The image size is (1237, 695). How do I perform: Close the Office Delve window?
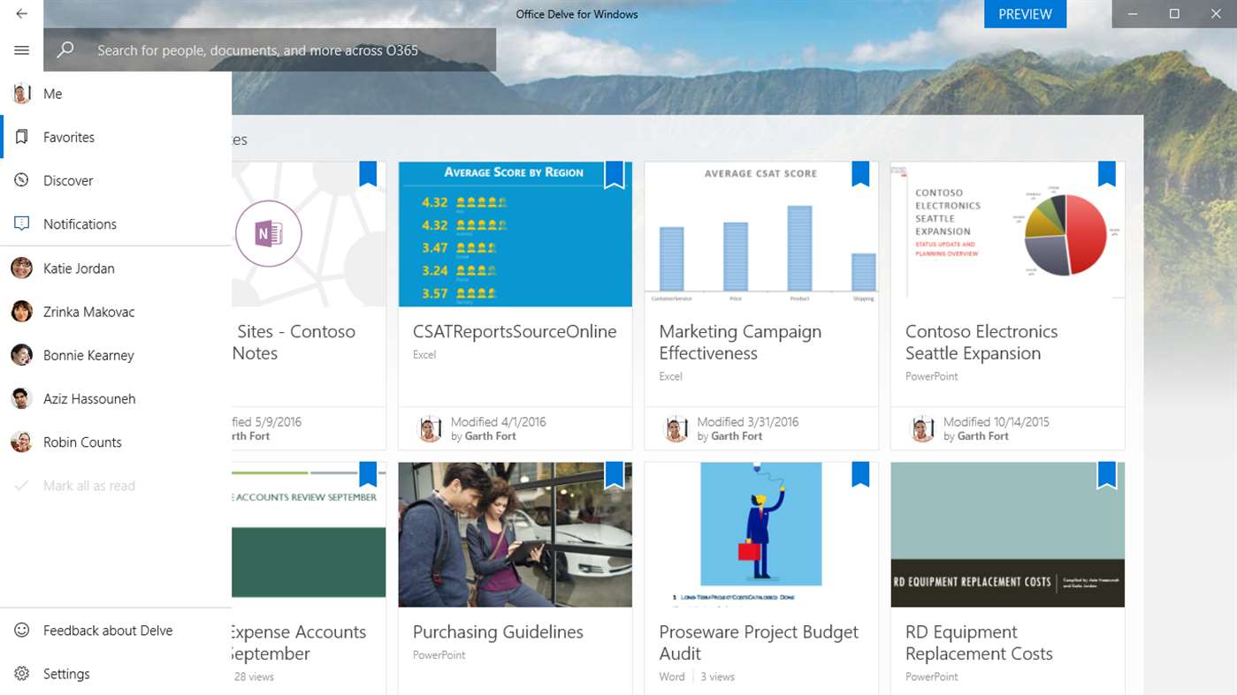1216,14
